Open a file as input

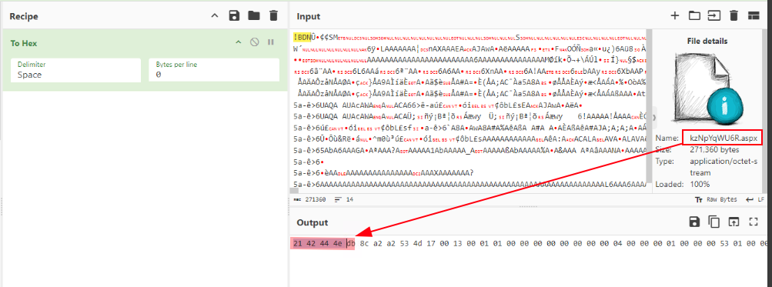point(714,15)
